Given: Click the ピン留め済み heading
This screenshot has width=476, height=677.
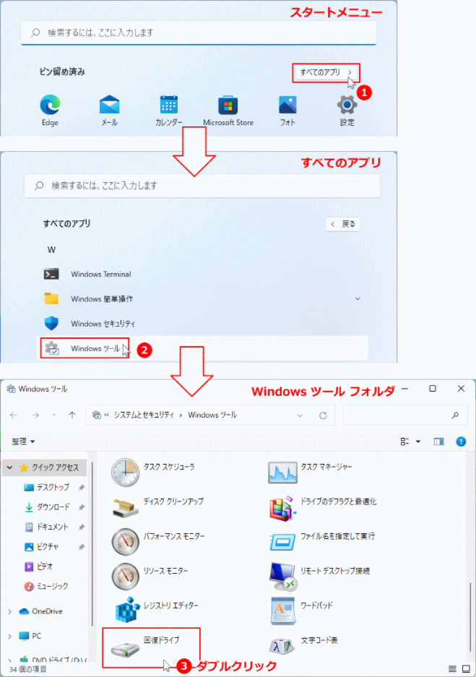Looking at the screenshot, I should point(62,72).
